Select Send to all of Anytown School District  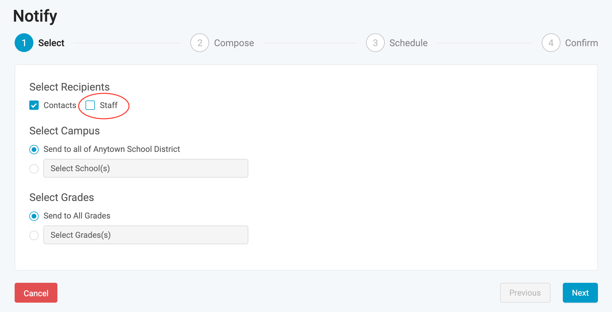pos(34,150)
